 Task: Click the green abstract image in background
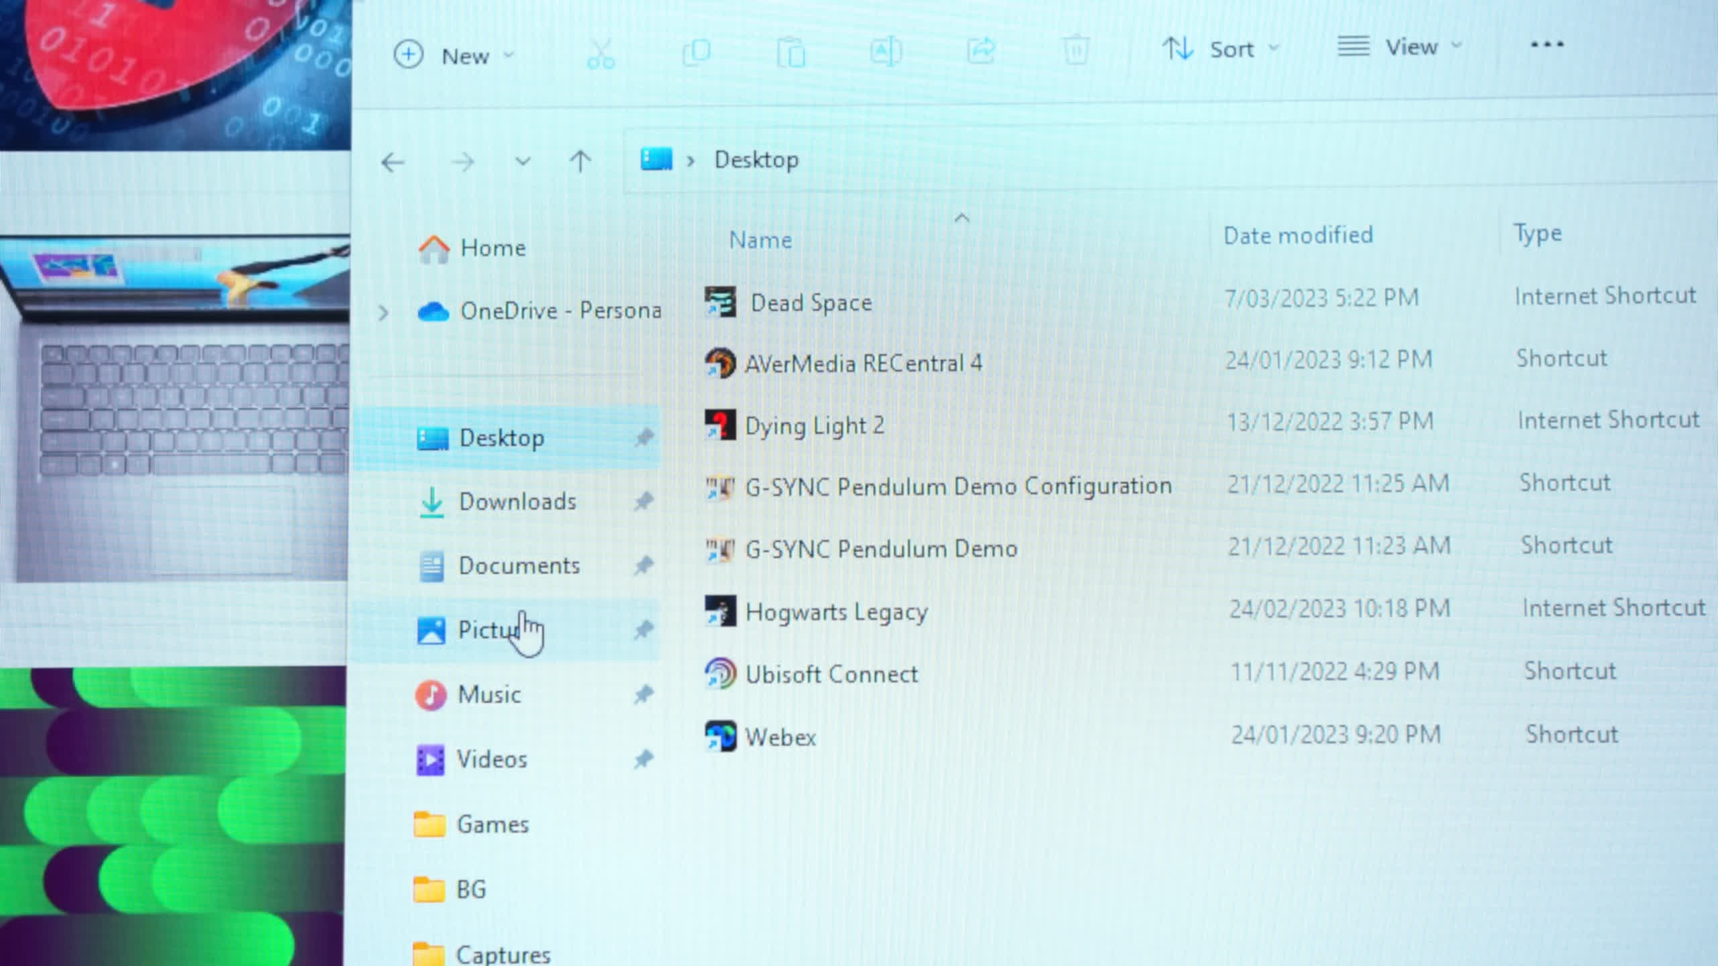tap(172, 817)
